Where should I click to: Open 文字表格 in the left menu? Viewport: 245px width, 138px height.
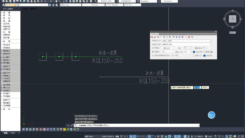click(x=7, y=96)
